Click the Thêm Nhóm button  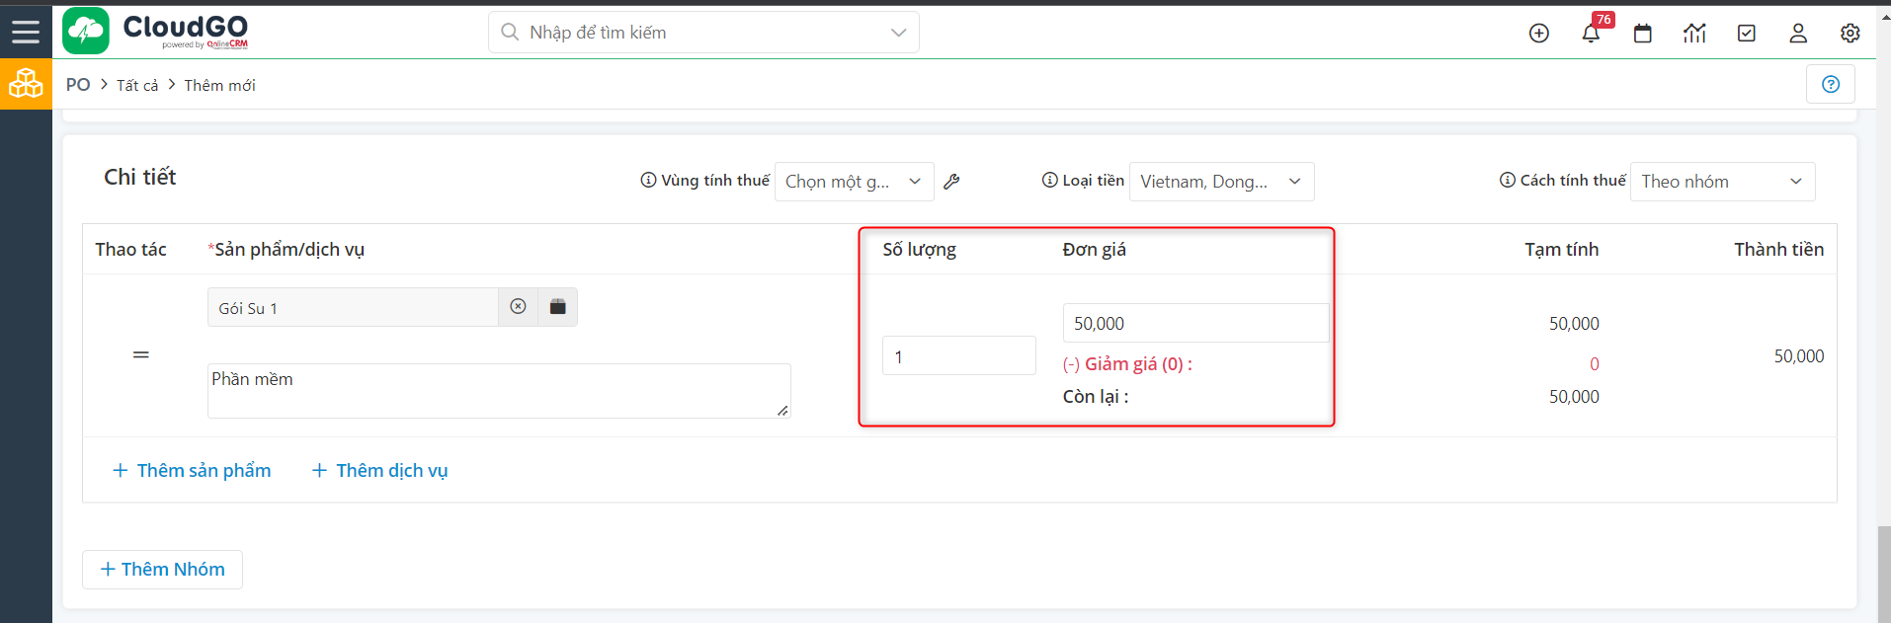[x=162, y=570]
